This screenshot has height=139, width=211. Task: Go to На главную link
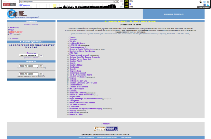(13, 38)
